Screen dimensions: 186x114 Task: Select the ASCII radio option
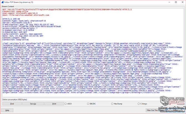tap(66, 104)
